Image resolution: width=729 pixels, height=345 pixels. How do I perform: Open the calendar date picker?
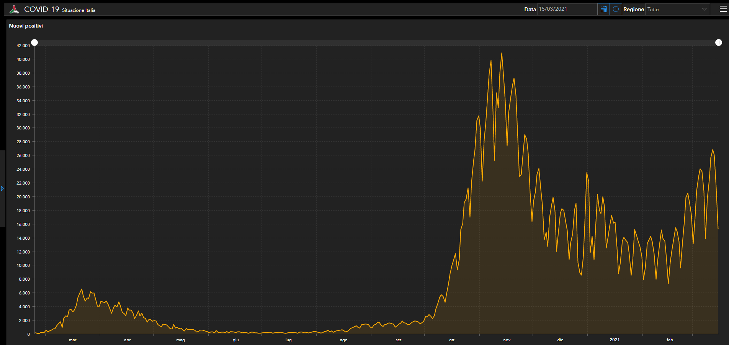[604, 9]
